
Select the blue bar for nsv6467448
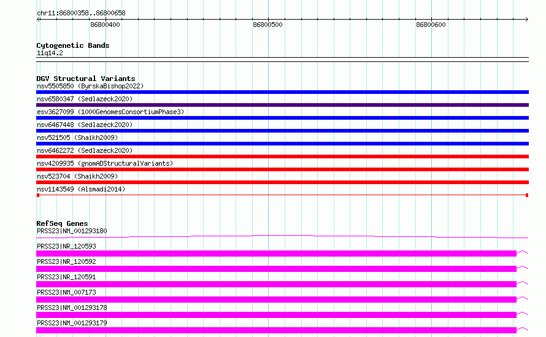[282, 131]
